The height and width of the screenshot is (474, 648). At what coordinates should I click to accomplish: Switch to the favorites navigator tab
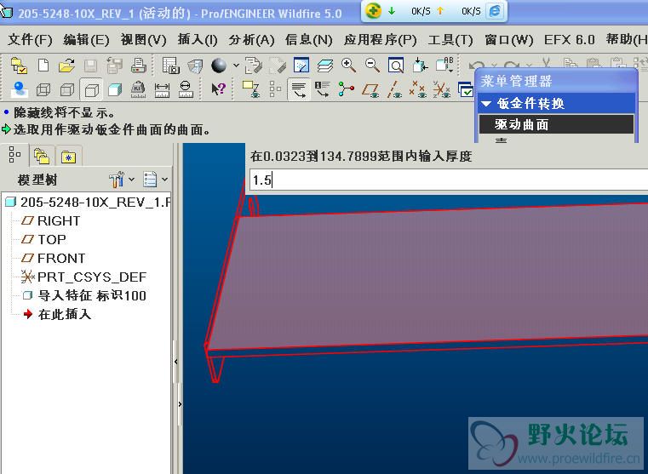[69, 157]
